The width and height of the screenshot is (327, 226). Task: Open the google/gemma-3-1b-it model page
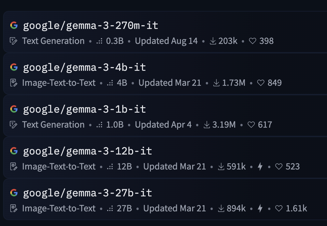tap(84, 109)
